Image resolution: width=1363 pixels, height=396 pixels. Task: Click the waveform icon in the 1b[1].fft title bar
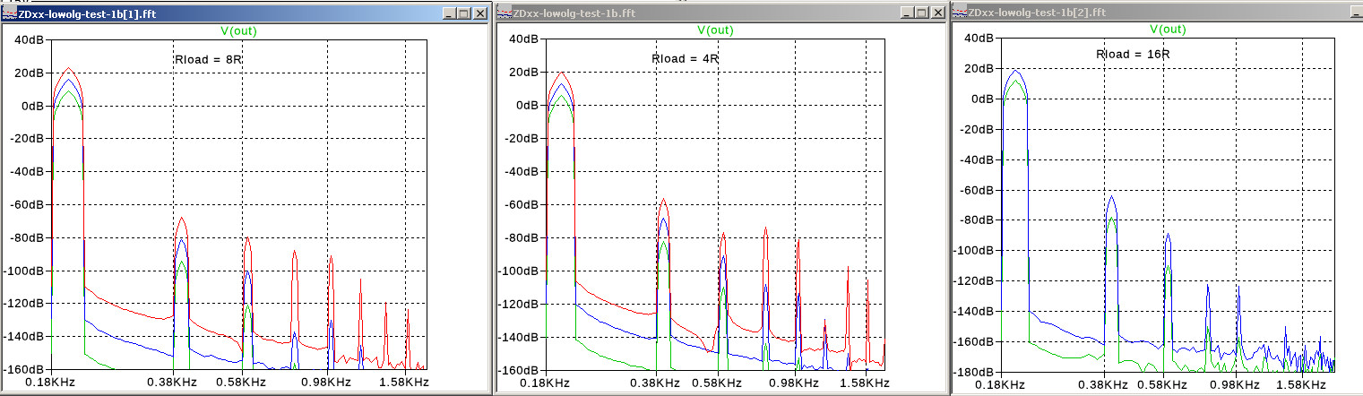click(x=10, y=13)
